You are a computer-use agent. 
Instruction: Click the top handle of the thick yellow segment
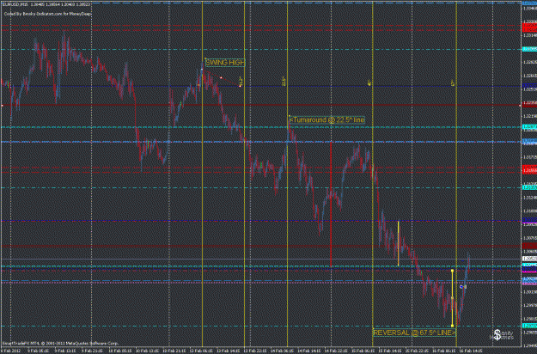[x=453, y=271]
